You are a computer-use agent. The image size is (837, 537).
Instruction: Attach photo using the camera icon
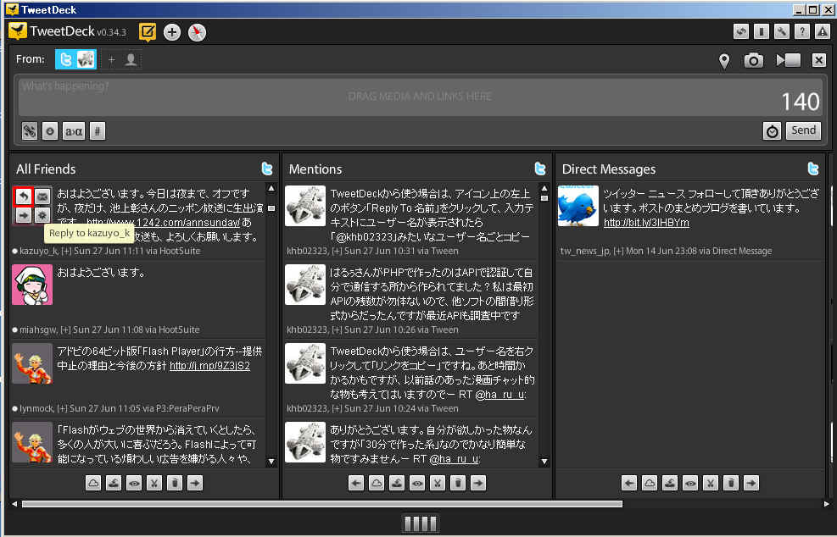point(753,60)
